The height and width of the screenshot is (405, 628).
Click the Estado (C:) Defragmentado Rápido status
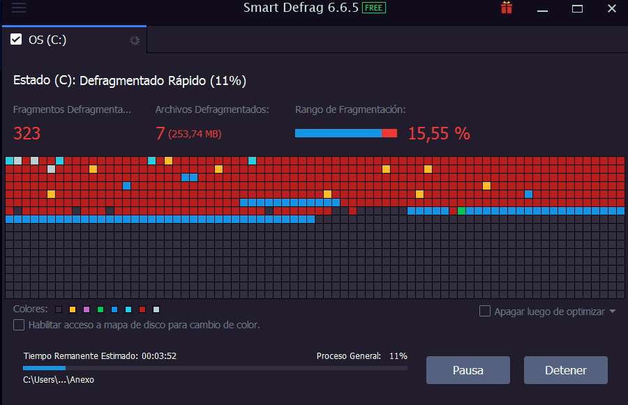click(x=130, y=80)
